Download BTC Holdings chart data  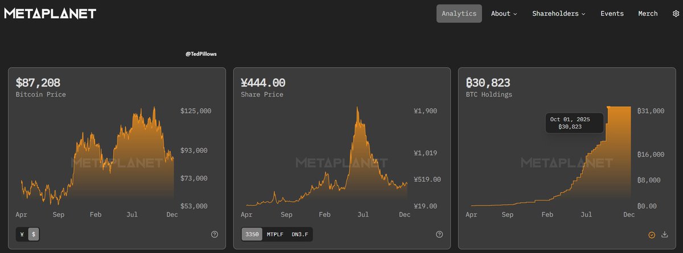point(665,234)
